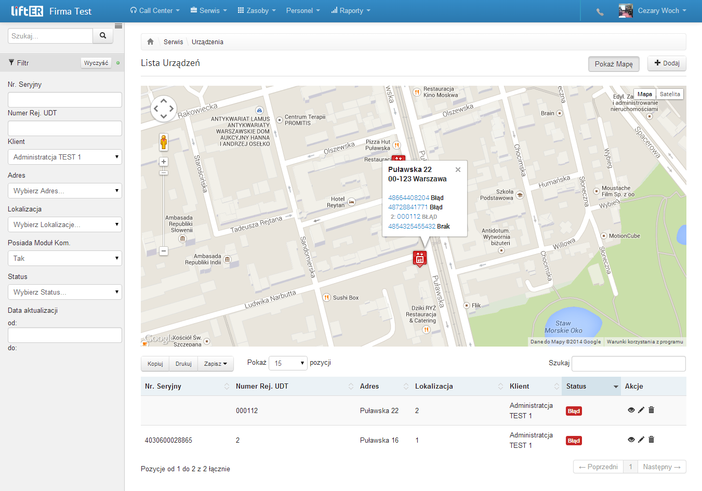
Task: Open the Call Center menu
Action: click(x=155, y=10)
